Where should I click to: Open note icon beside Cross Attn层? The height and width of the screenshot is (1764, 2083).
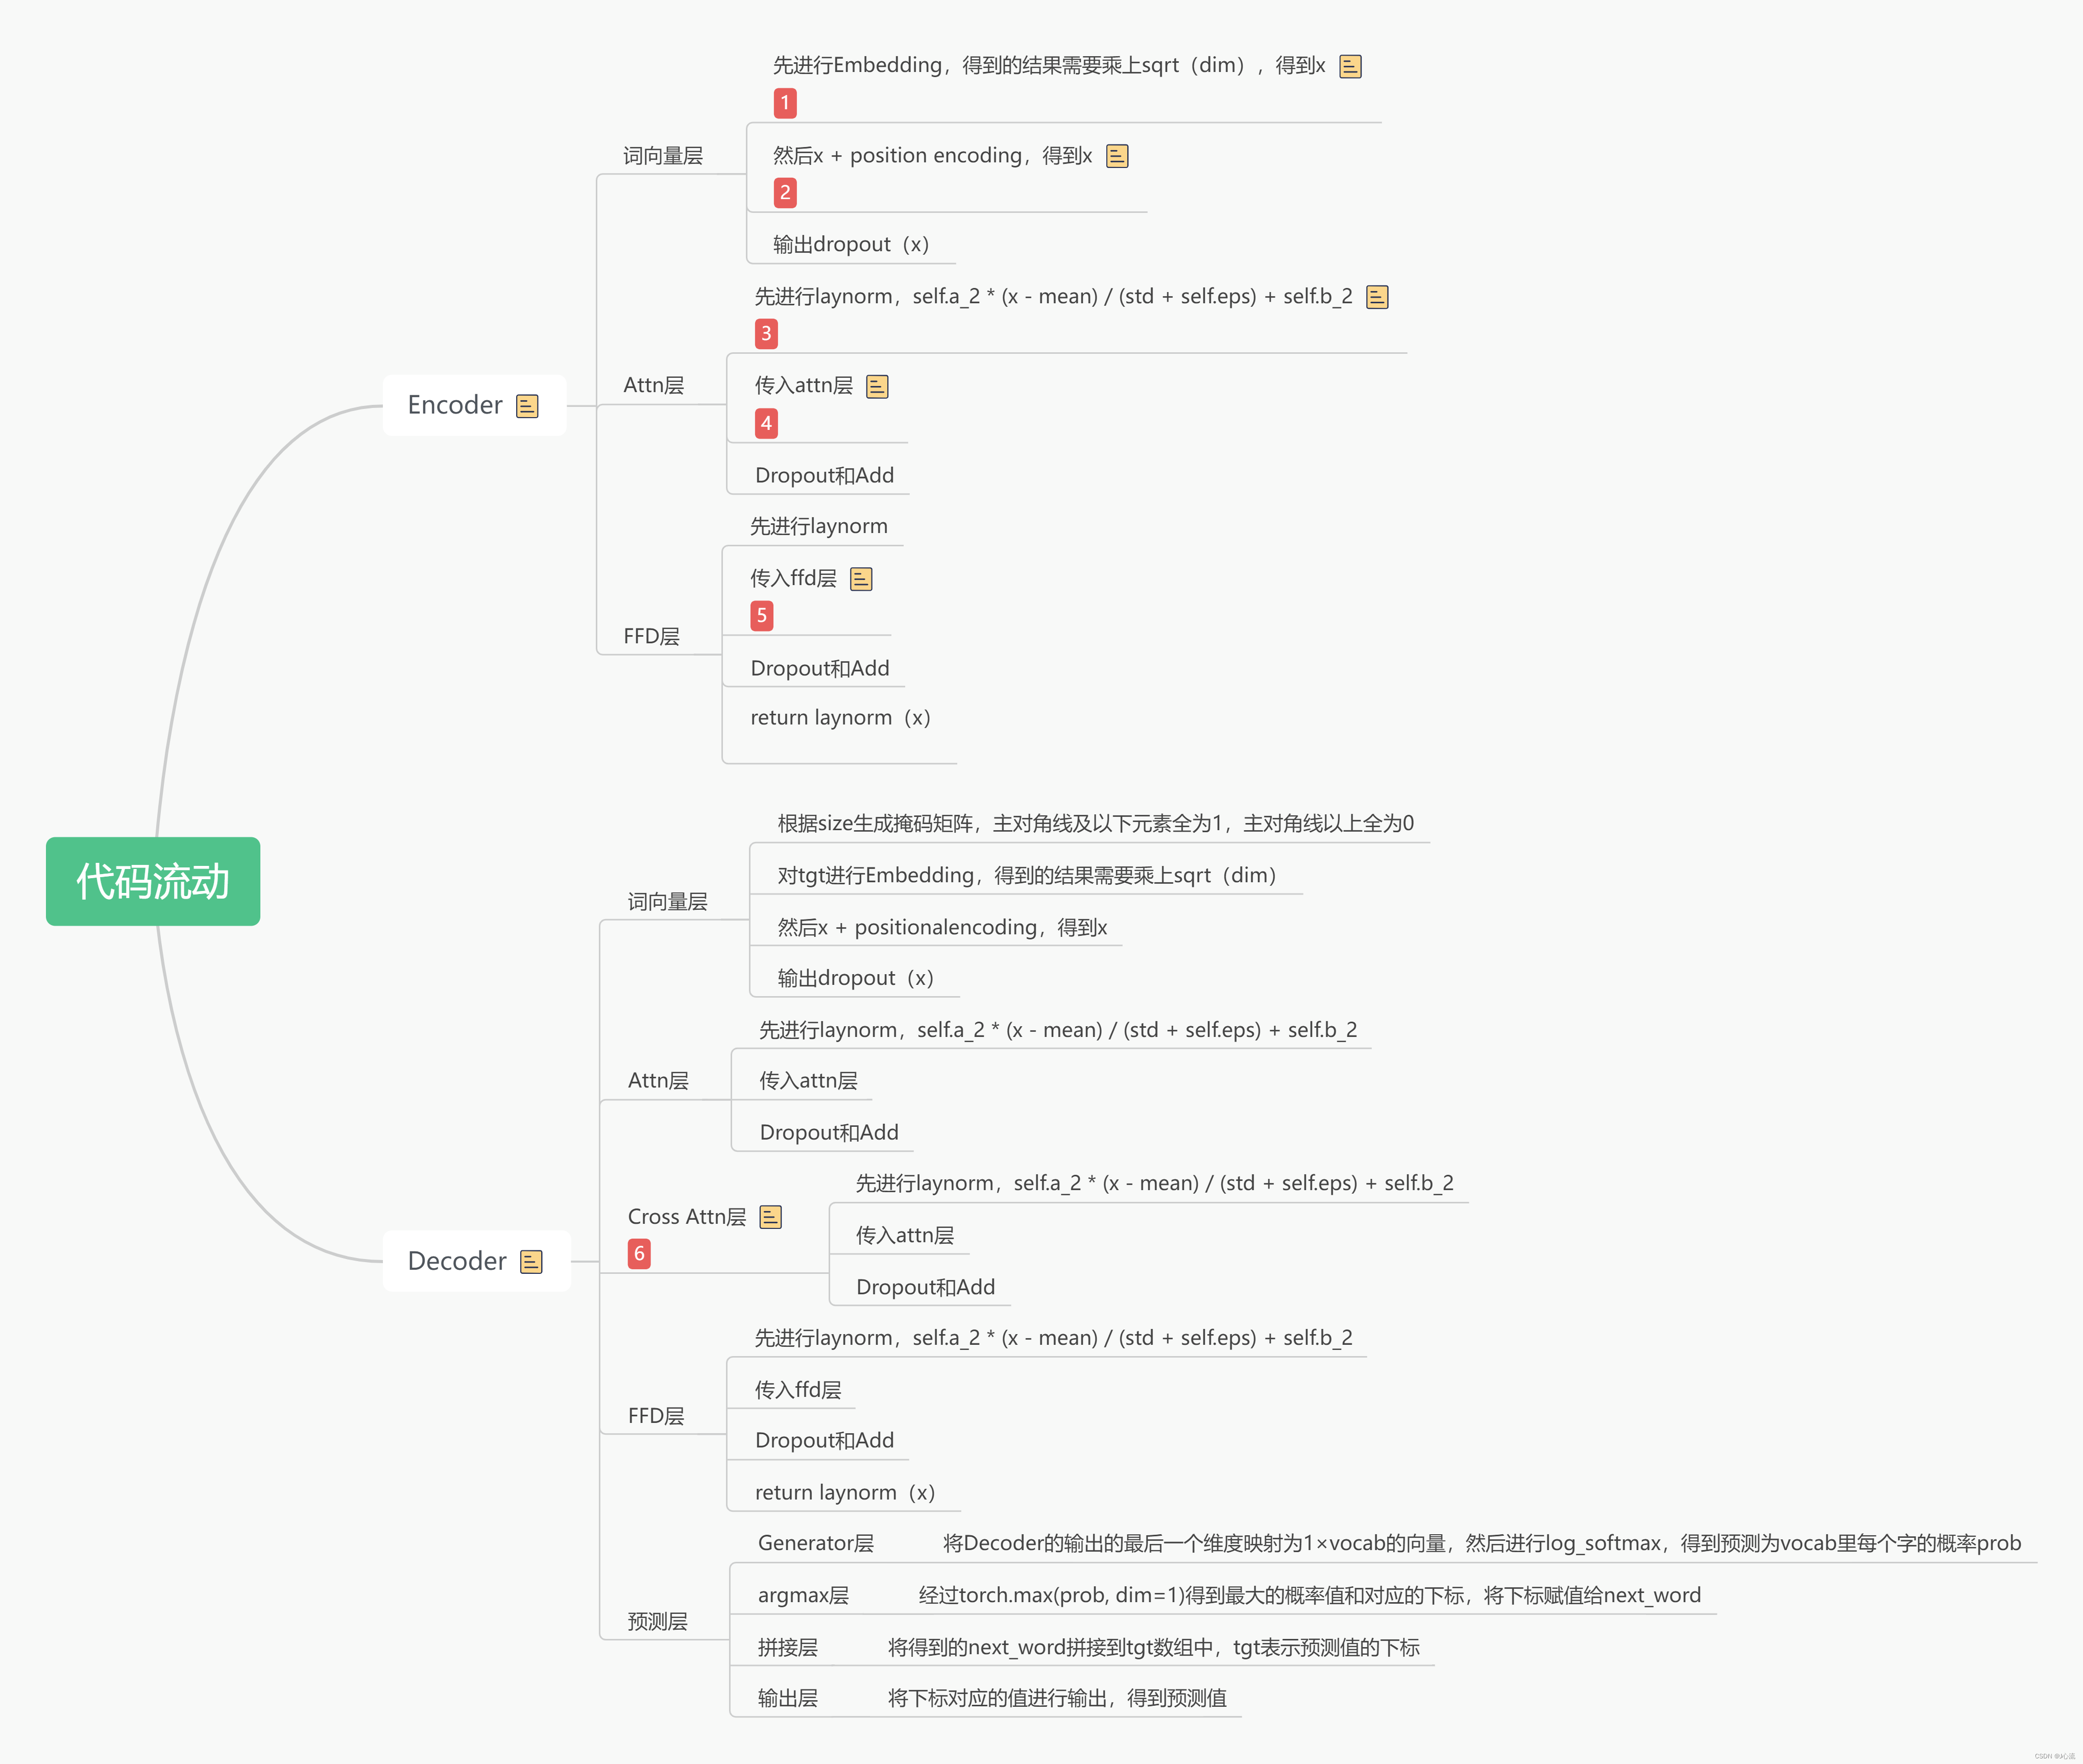click(770, 1217)
